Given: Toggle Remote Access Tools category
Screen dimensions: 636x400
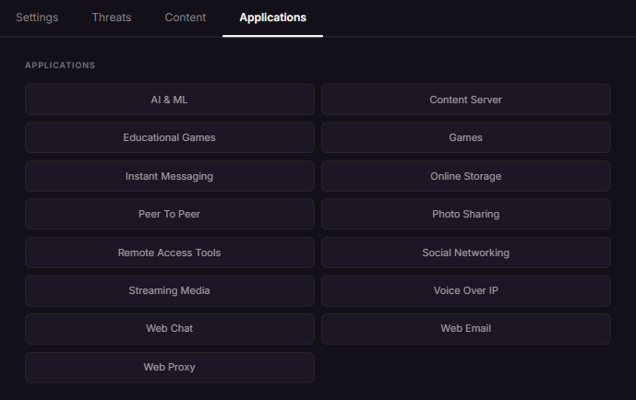Looking at the screenshot, I should (170, 253).
